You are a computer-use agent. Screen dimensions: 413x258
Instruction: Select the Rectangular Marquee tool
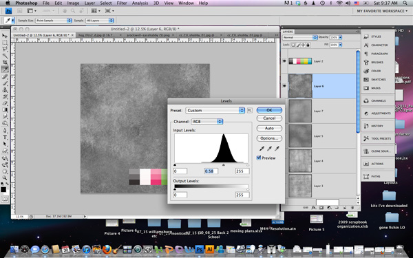click(5, 43)
